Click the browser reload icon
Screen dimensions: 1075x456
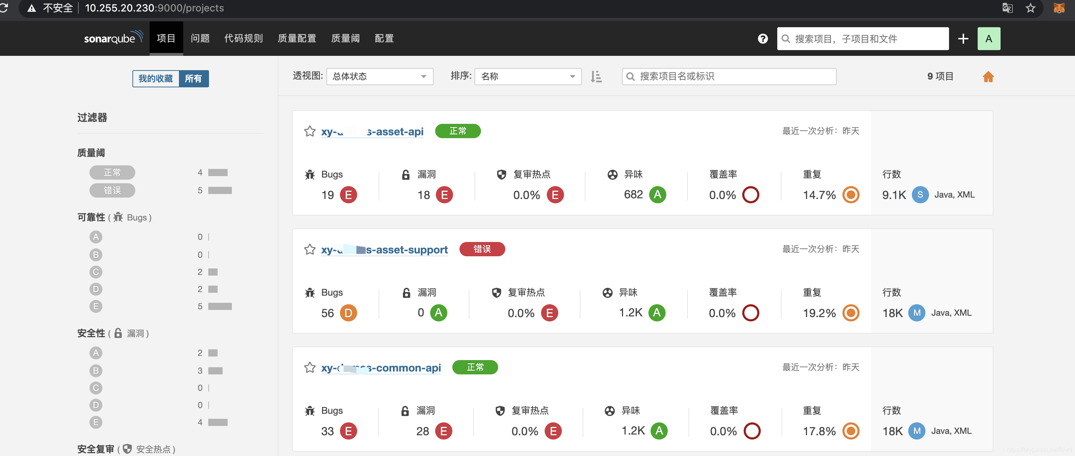pyautogui.click(x=4, y=8)
